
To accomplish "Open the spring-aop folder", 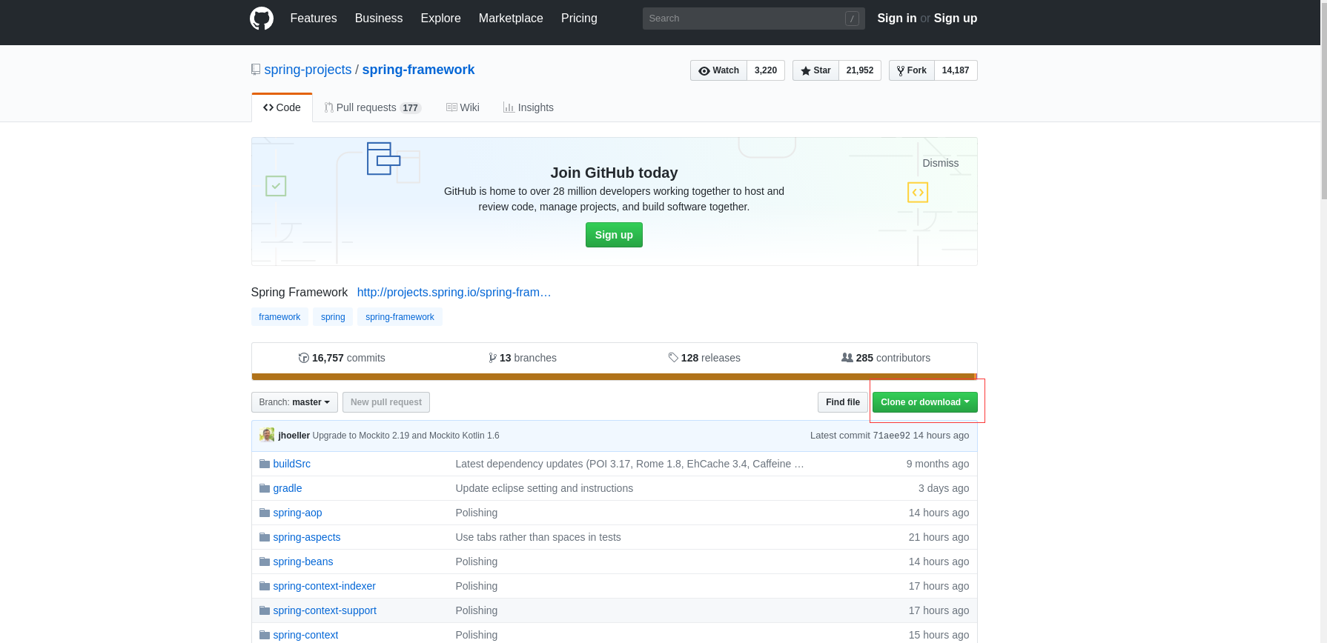I will 297,513.
